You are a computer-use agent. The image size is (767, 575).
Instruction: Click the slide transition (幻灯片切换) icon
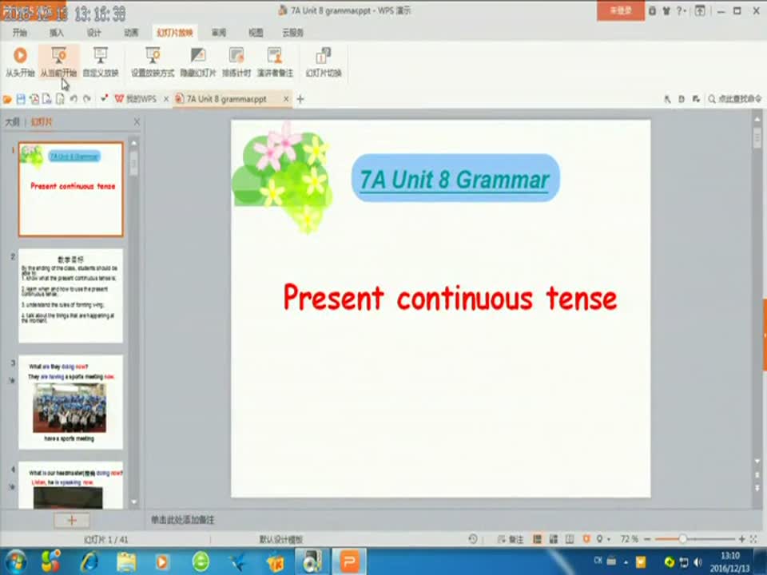coord(324,61)
